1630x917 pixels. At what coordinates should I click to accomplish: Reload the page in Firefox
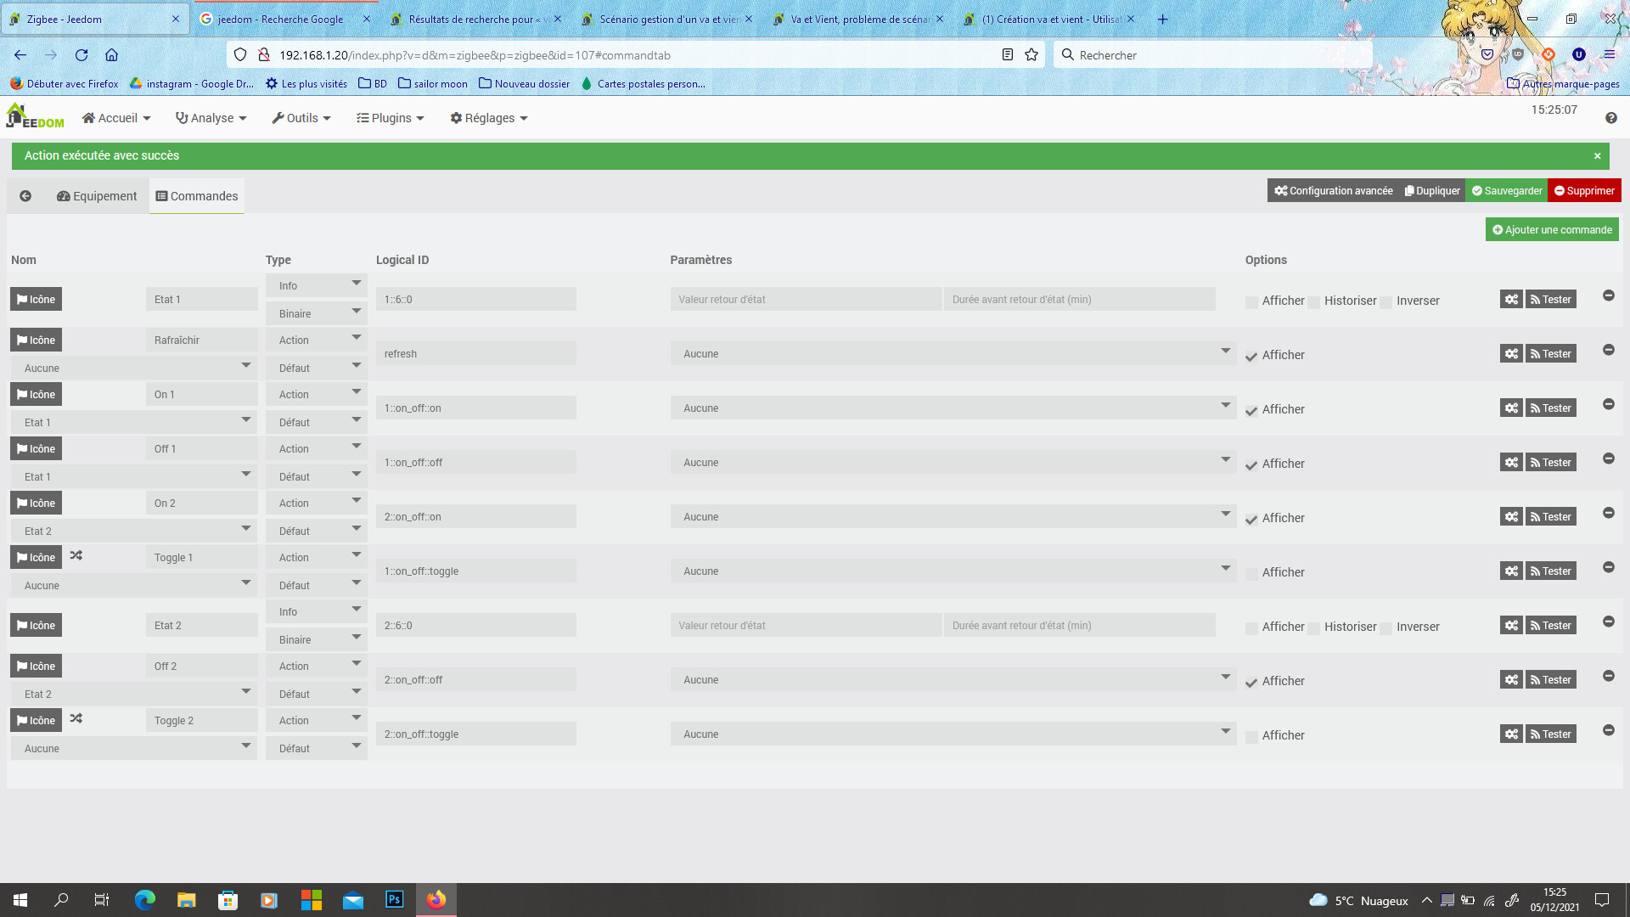coord(81,55)
